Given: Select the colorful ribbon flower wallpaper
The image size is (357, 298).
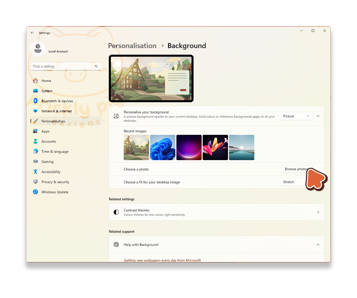Looking at the screenshot, I should pyautogui.click(x=215, y=148).
